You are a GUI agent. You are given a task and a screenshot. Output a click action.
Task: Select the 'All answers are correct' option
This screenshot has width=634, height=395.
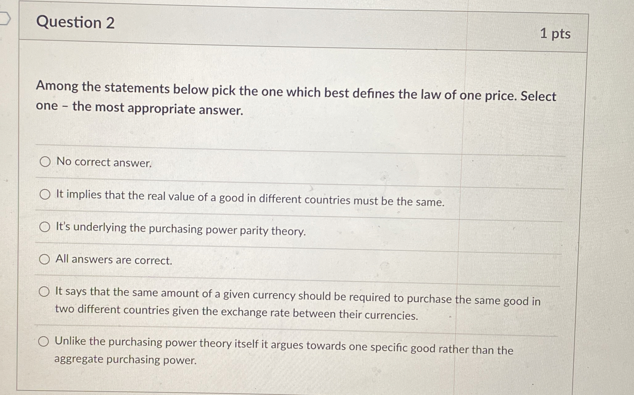click(x=45, y=259)
